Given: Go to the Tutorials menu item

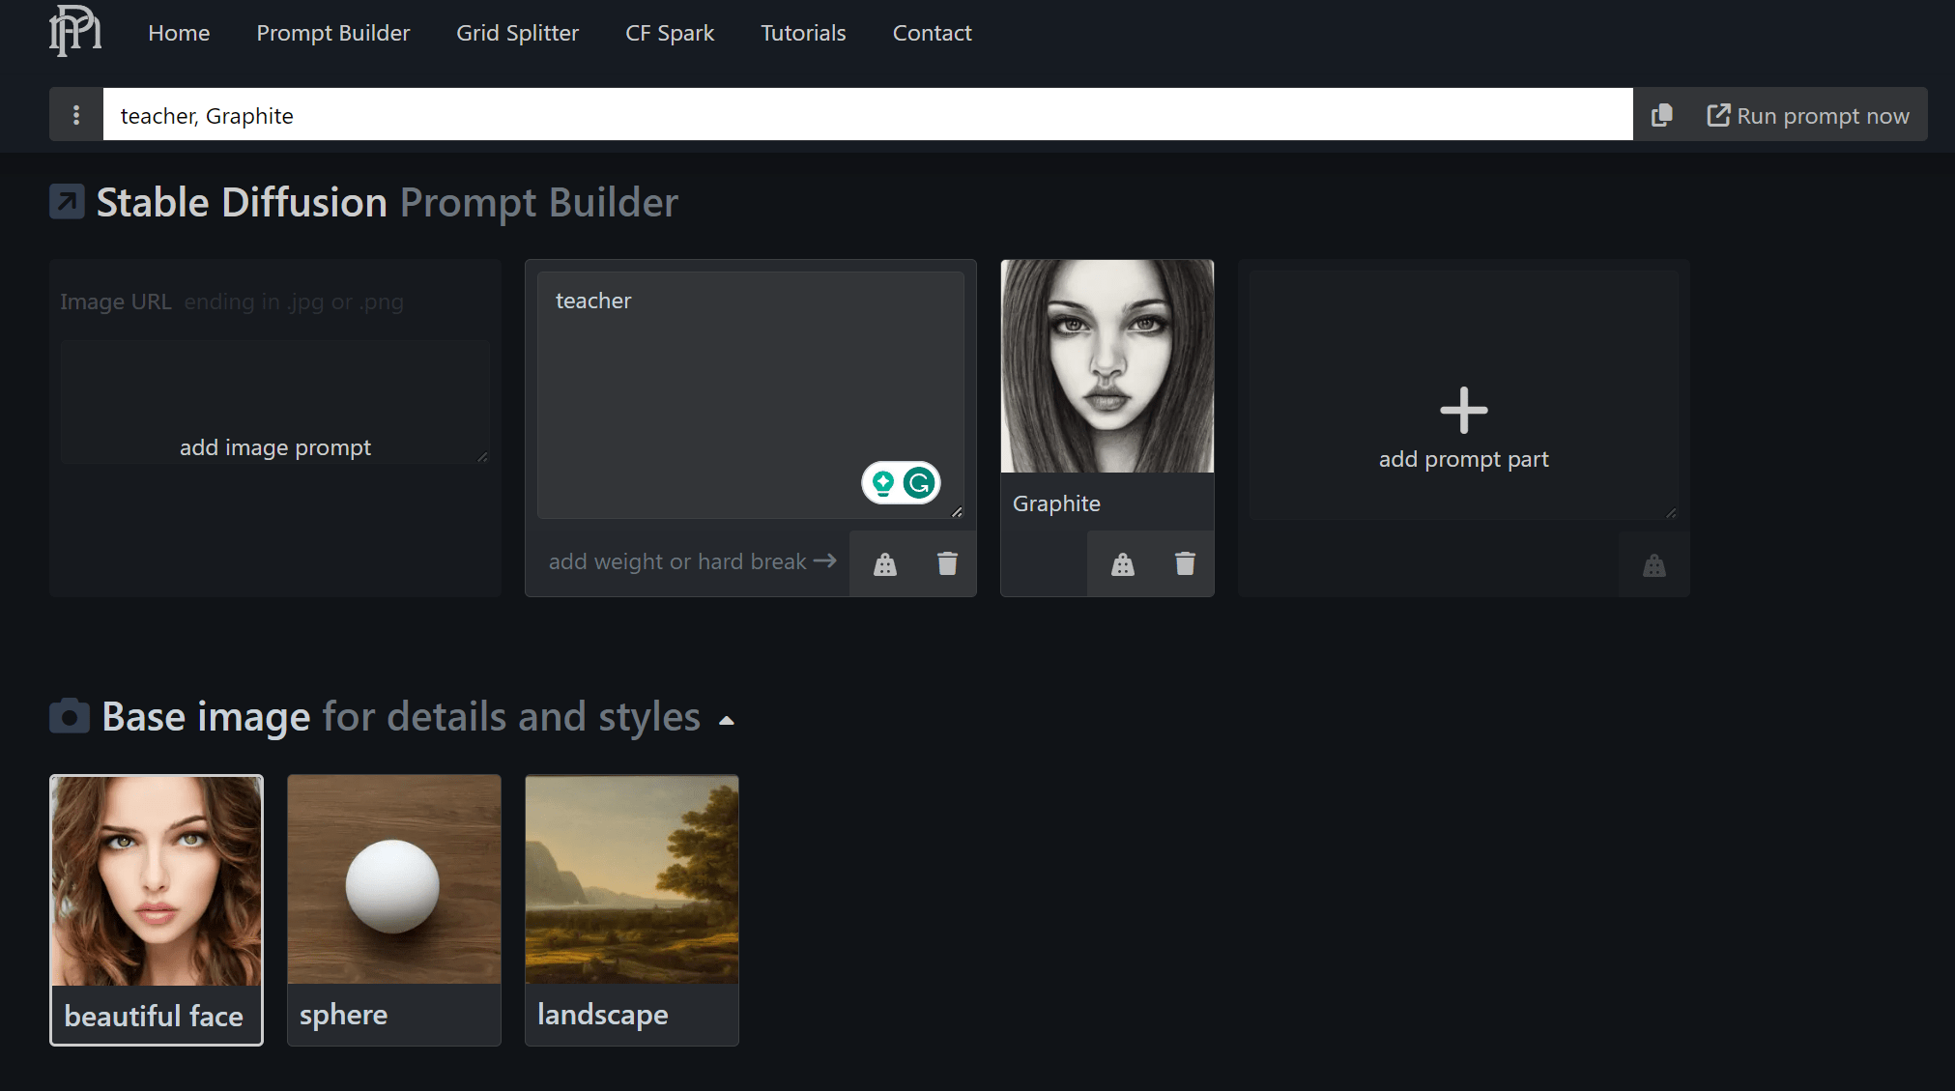Looking at the screenshot, I should [802, 33].
